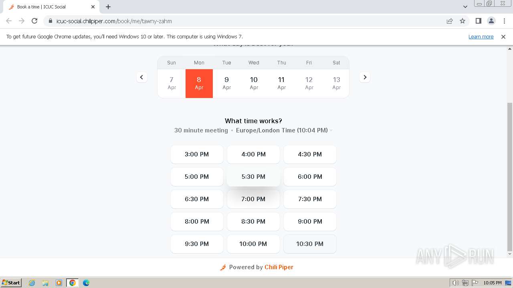This screenshot has height=288, width=513.
Task: Pick the 8:00 PM slot
Action: click(x=197, y=221)
